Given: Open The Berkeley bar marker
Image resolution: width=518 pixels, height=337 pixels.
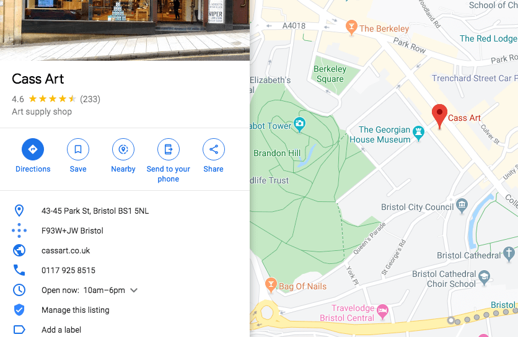Looking at the screenshot, I should (x=351, y=27).
